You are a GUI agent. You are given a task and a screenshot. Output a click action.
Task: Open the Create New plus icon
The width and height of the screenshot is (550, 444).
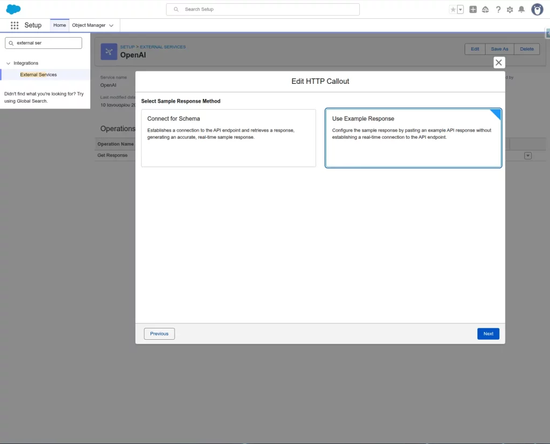(473, 9)
